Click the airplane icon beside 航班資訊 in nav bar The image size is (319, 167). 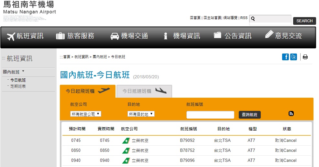[x=11, y=36]
